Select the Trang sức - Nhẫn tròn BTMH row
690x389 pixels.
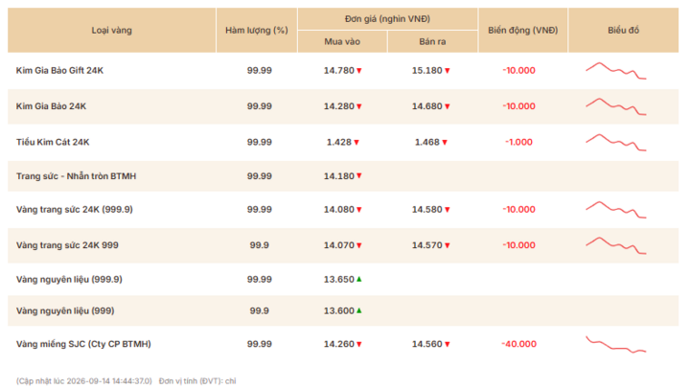pos(343,176)
